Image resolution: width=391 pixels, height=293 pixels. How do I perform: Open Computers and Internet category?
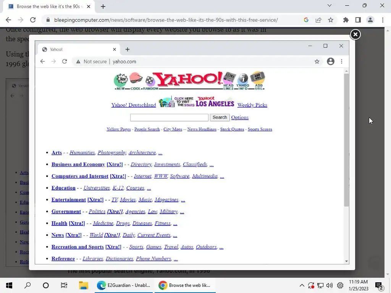pos(80,176)
